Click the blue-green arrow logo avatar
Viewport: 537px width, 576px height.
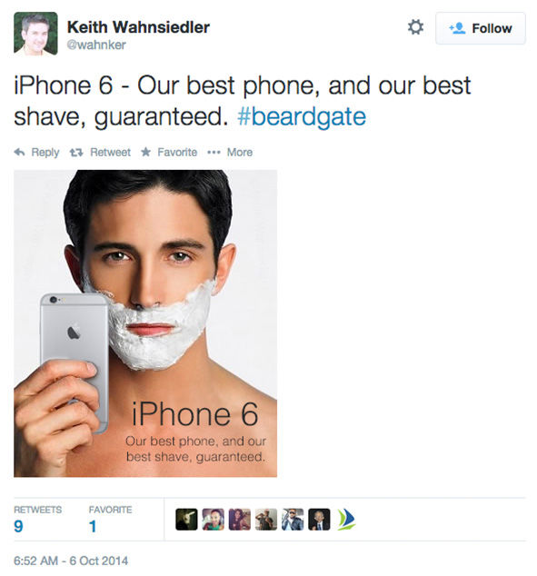click(345, 520)
